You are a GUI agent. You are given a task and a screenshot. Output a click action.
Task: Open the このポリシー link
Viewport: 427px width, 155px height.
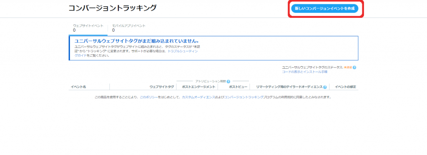(x=149, y=97)
